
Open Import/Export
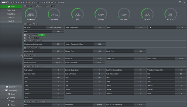pos(11,91)
